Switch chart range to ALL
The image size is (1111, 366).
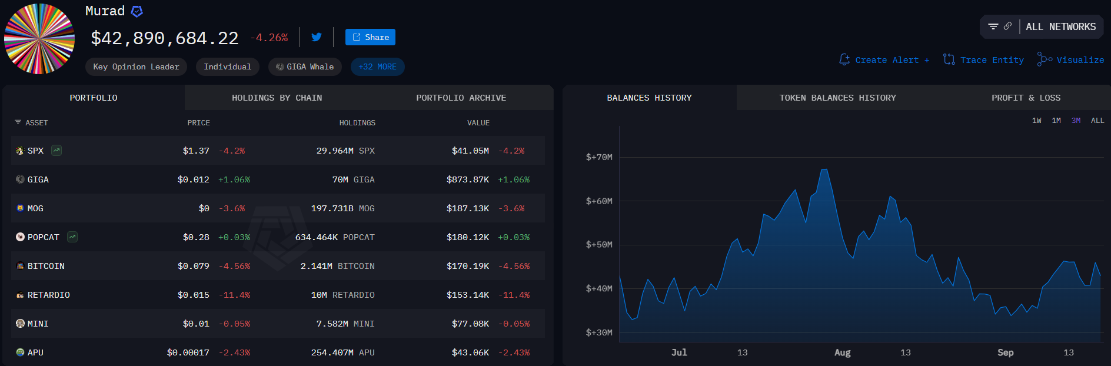1097,121
